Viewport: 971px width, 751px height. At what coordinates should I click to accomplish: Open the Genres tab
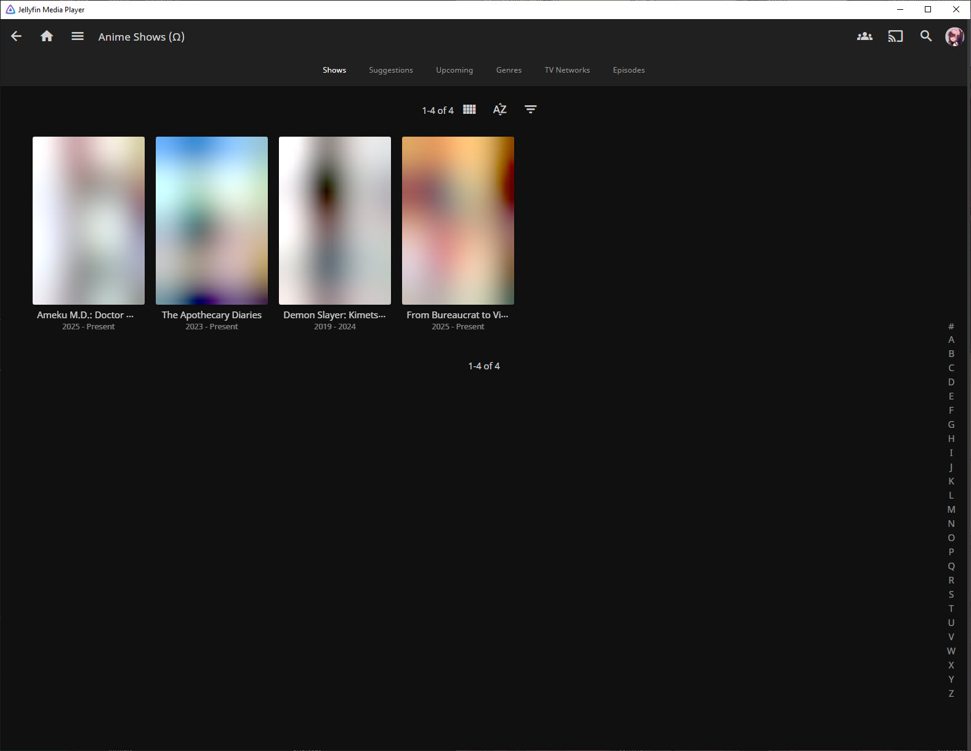(x=509, y=70)
